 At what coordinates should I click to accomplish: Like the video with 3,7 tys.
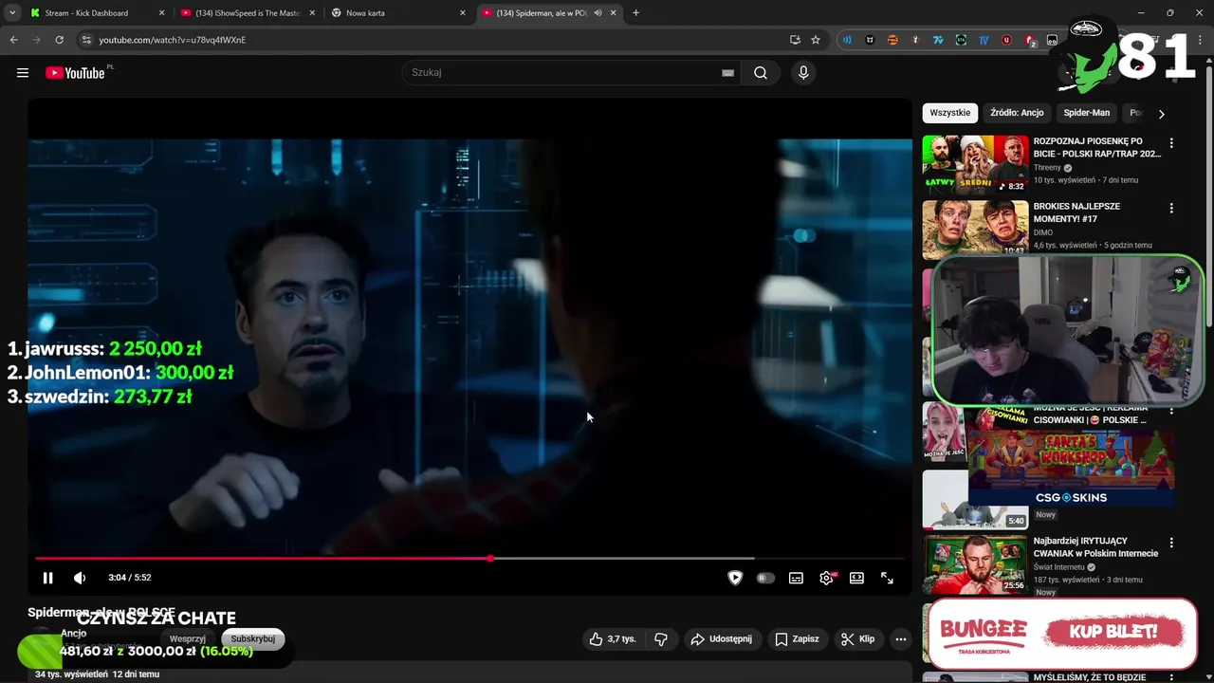click(x=613, y=639)
